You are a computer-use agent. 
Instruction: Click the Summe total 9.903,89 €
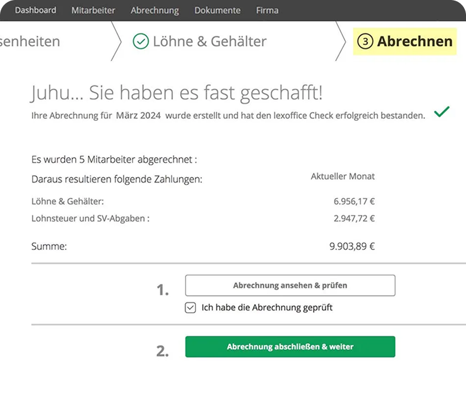click(352, 247)
